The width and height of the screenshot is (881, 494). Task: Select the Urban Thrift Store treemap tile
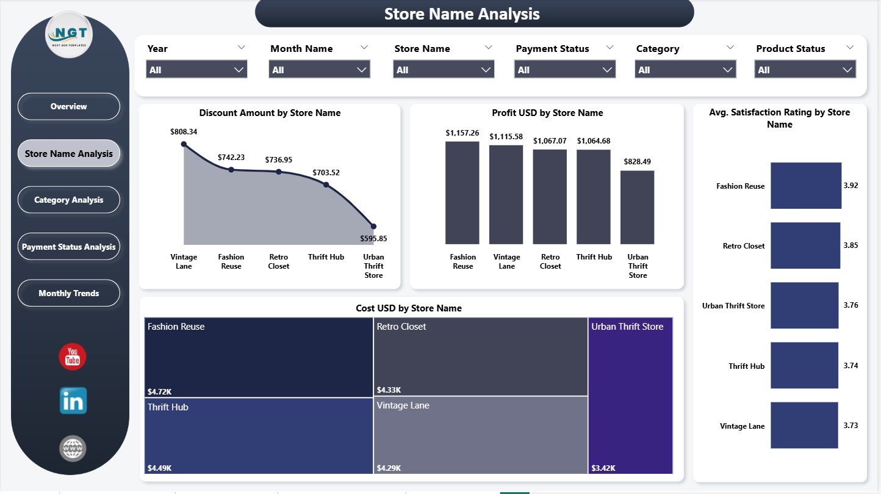tap(629, 396)
